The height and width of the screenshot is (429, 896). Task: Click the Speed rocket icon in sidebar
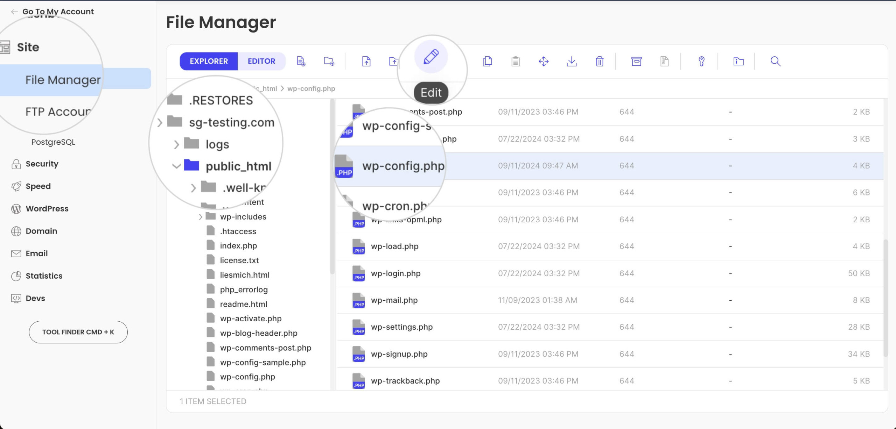tap(16, 186)
